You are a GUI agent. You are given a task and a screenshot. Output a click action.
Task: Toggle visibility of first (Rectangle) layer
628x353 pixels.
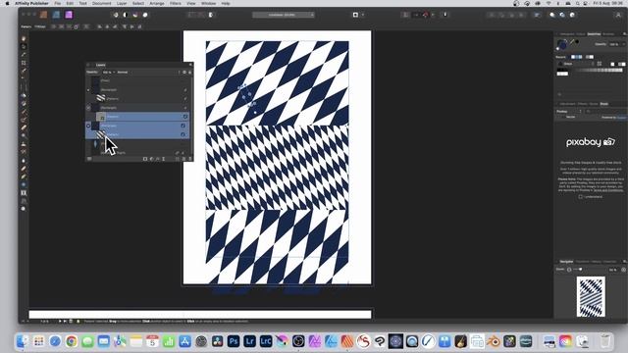pos(185,90)
